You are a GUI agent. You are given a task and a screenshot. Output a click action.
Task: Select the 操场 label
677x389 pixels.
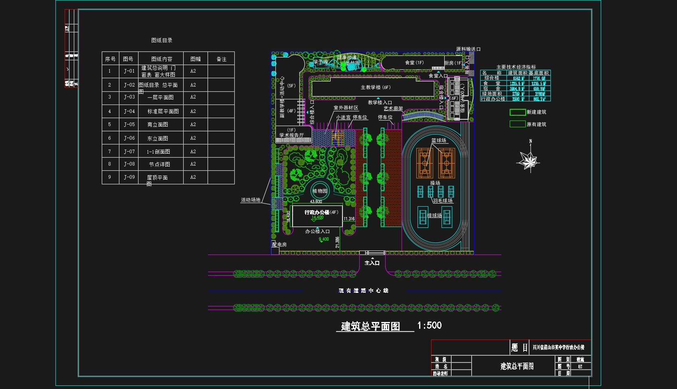[435, 183]
